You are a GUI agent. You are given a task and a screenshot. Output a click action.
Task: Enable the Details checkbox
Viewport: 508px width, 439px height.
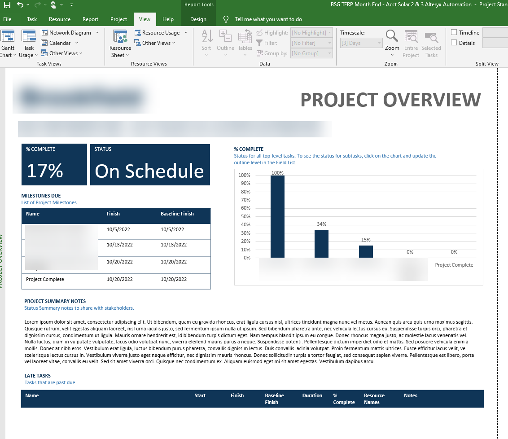(454, 43)
